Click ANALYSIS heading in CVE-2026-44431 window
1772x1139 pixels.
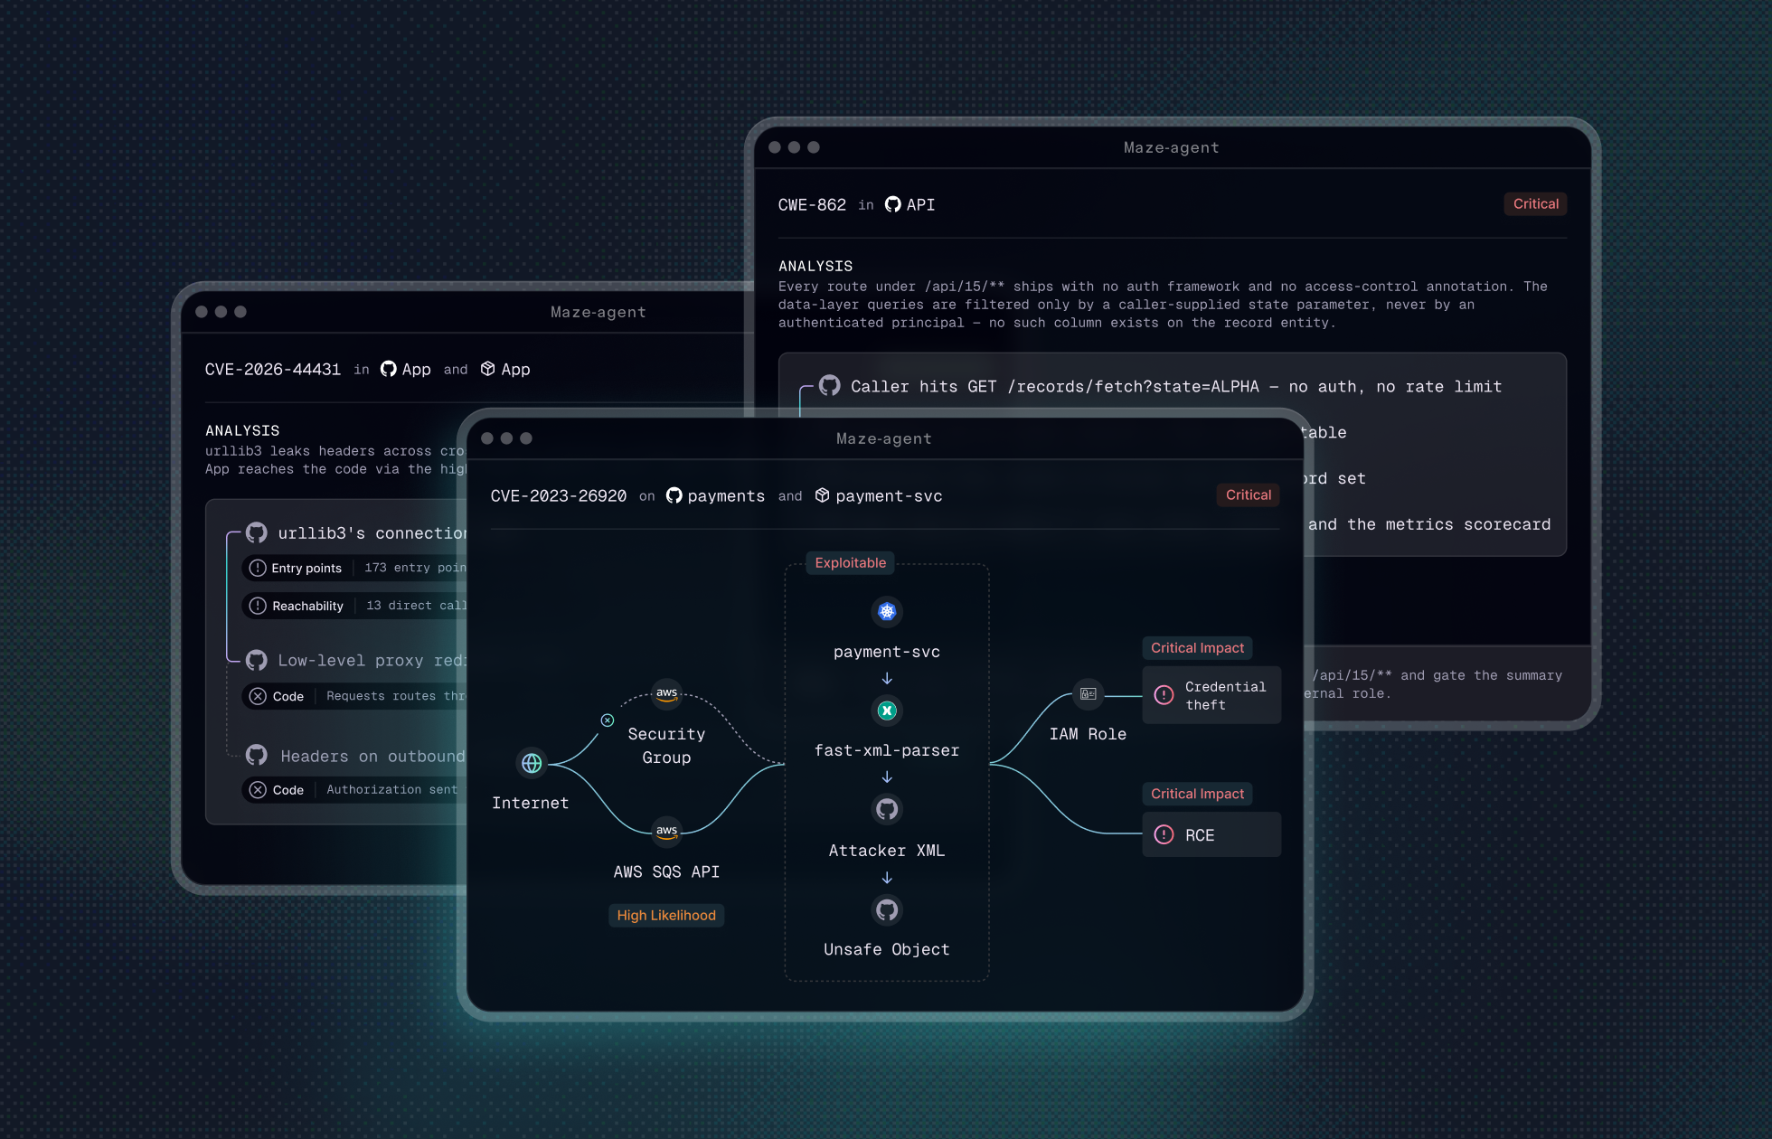click(x=242, y=430)
